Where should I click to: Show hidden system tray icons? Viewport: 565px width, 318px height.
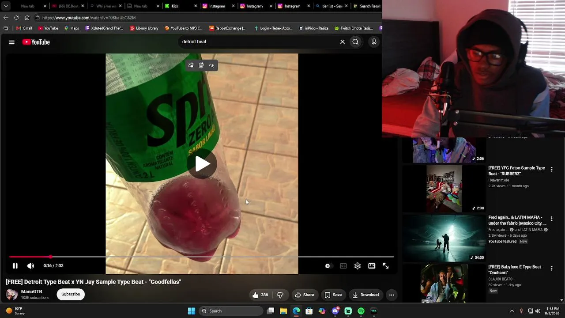pos(512,311)
